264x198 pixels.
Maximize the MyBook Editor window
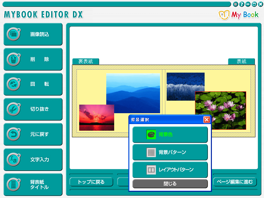(254, 4)
